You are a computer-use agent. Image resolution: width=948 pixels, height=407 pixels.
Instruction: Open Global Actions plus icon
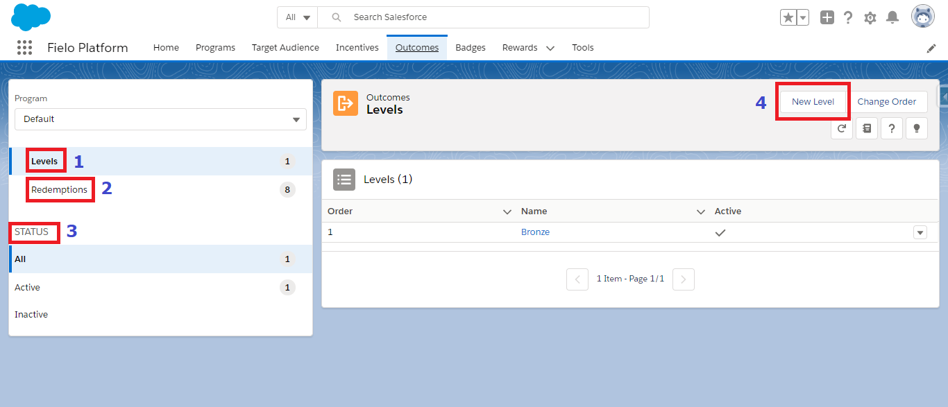pos(827,17)
